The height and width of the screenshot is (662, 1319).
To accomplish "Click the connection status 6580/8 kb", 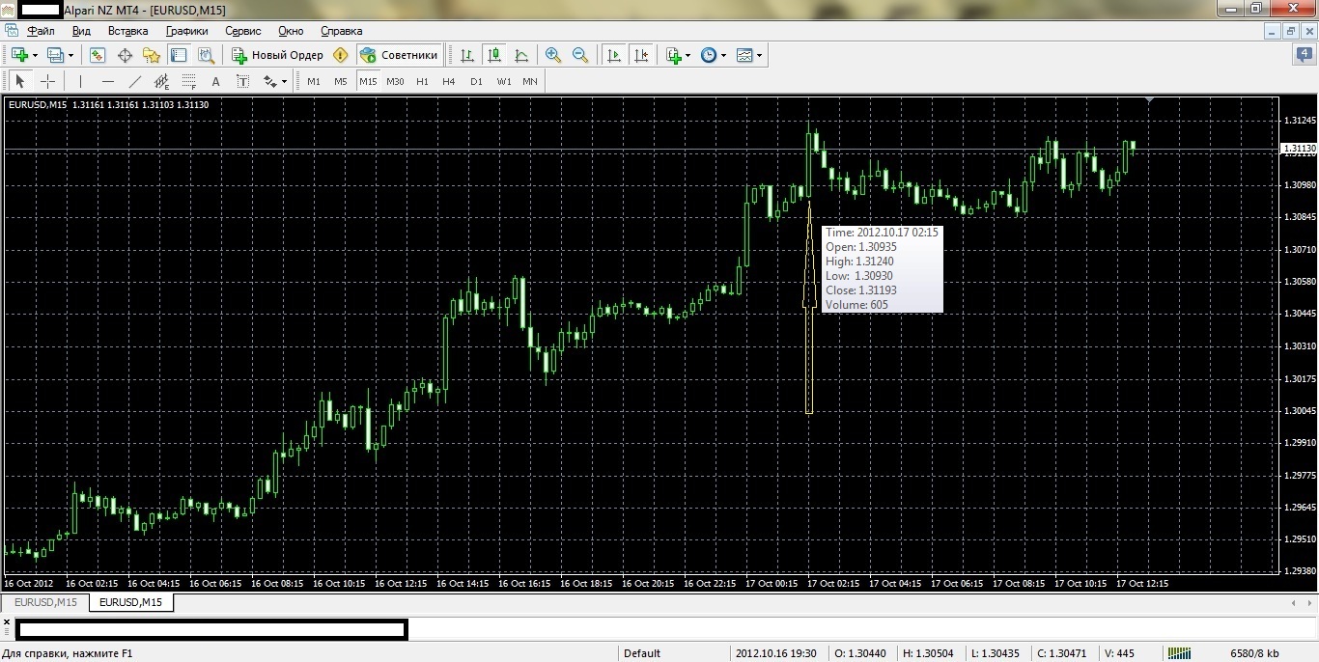I will 1253,653.
